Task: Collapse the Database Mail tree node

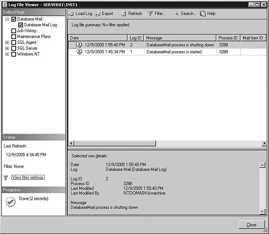Action: (x=7, y=19)
